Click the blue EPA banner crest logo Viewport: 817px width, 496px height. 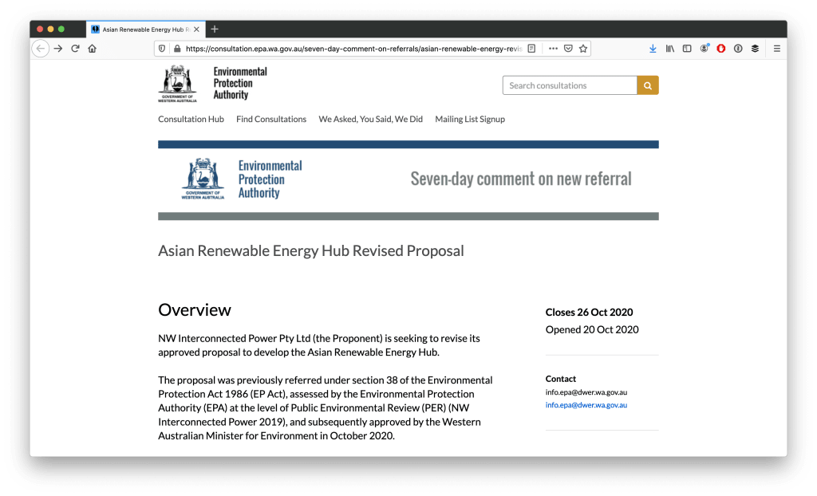(203, 179)
